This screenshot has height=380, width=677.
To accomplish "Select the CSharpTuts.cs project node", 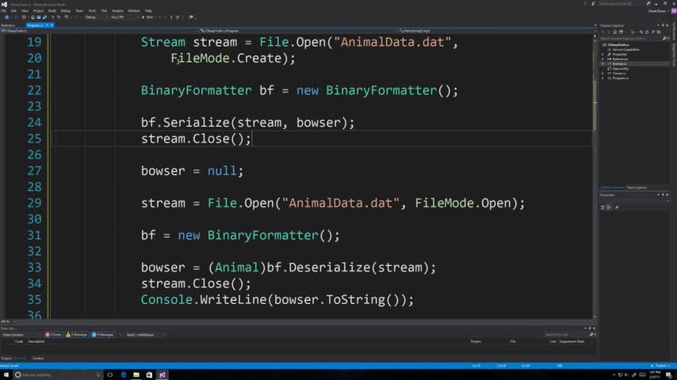I will pyautogui.click(x=618, y=45).
